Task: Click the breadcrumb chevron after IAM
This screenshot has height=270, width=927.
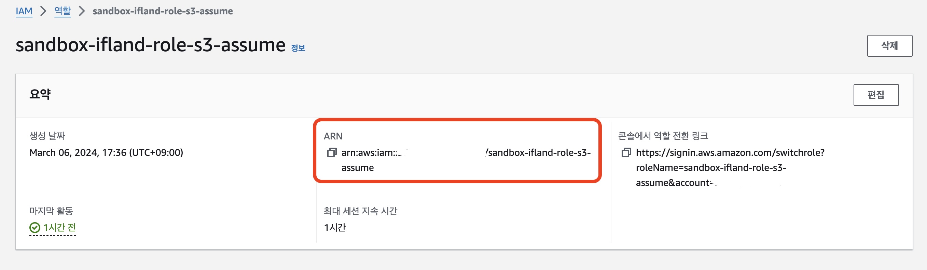Action: click(x=43, y=11)
